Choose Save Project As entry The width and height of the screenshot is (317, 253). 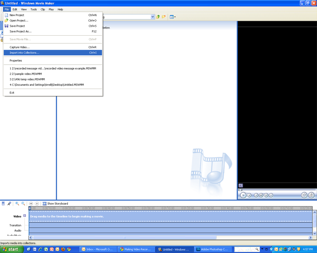pos(53,32)
